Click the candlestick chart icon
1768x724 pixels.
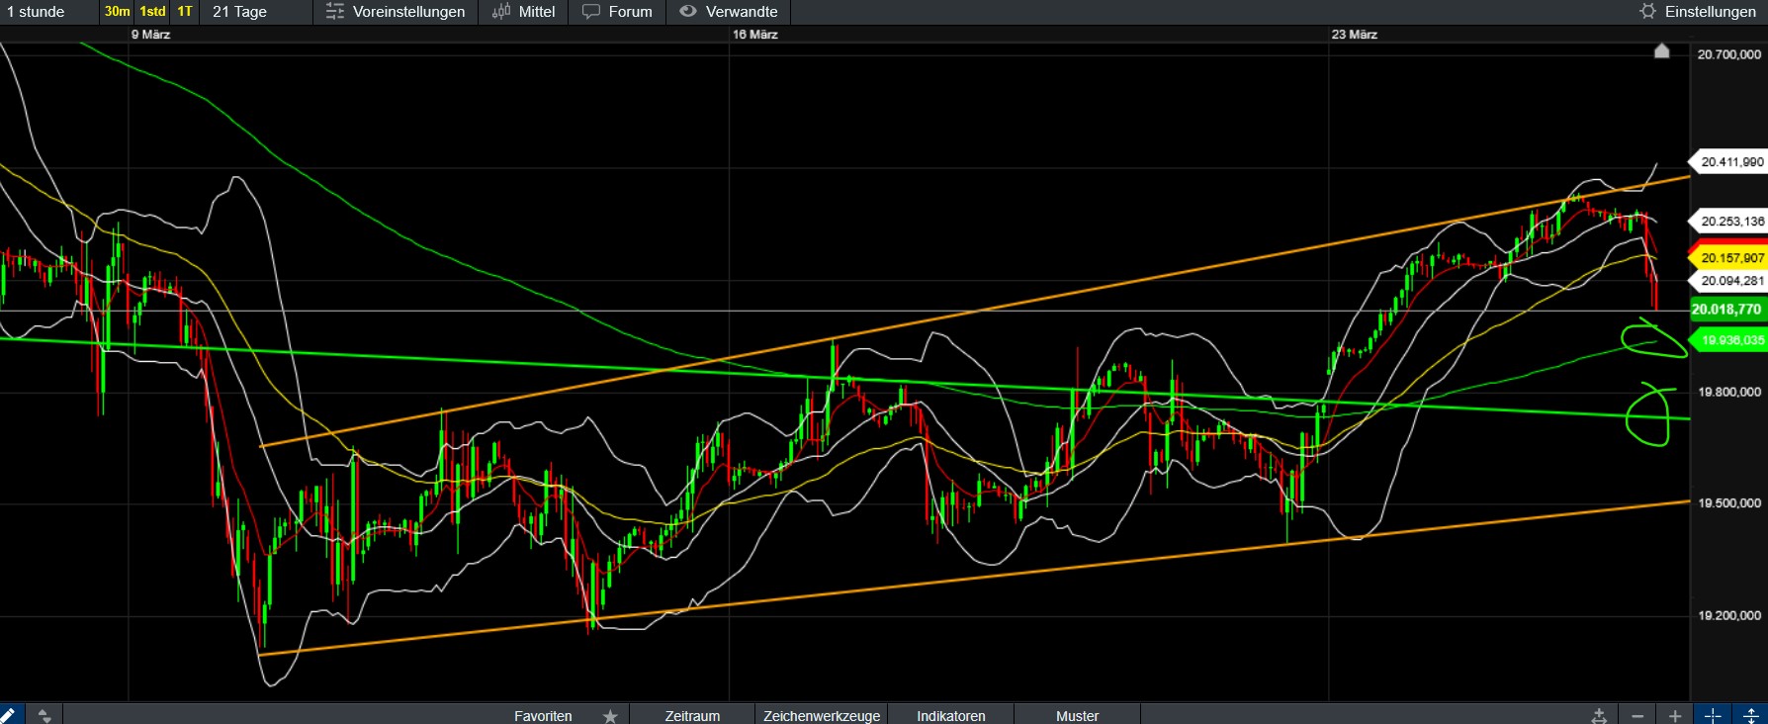point(501,12)
